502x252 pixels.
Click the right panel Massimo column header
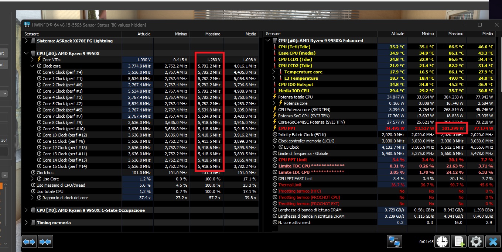[451, 34]
